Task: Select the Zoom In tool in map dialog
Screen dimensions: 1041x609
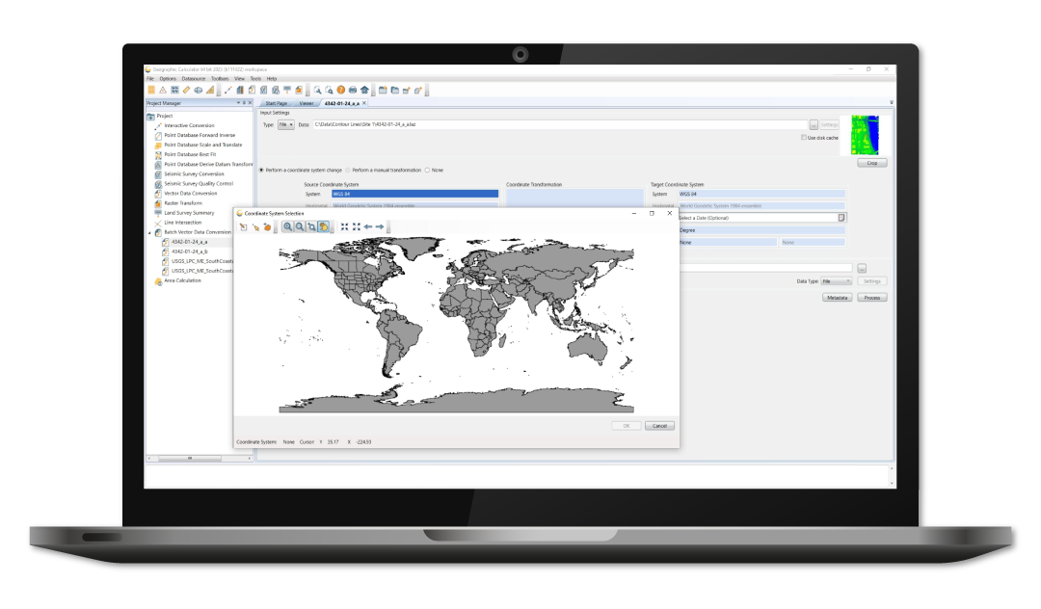Action: pyautogui.click(x=287, y=226)
